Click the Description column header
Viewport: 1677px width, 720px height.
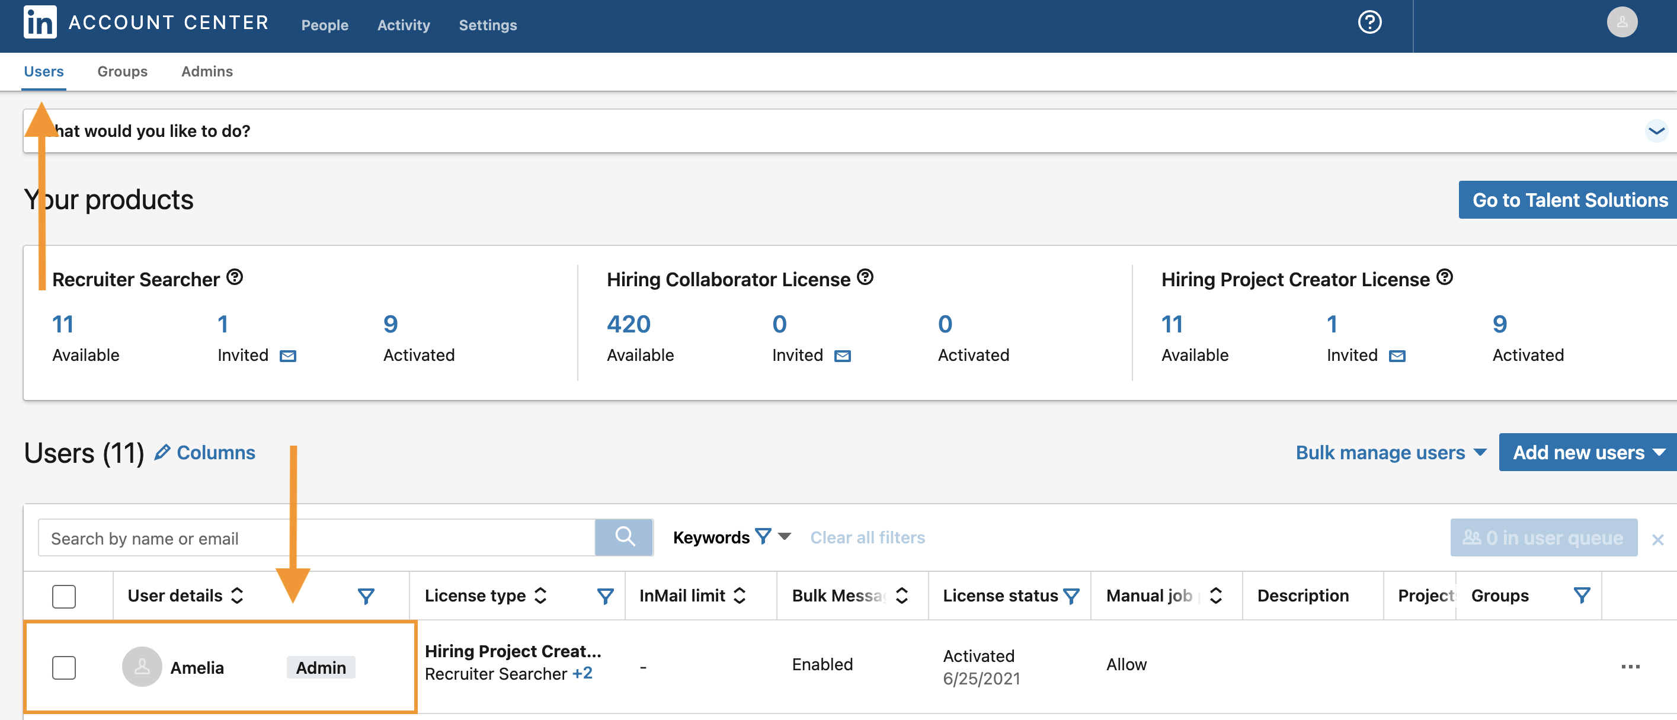point(1302,595)
